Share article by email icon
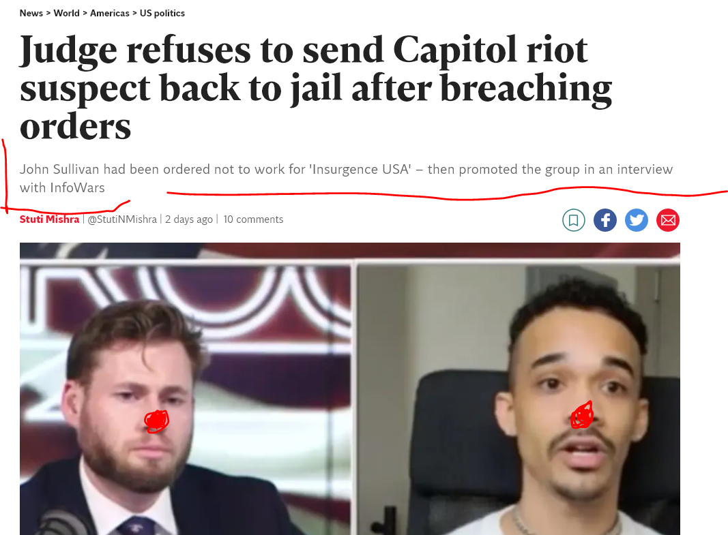 click(668, 220)
